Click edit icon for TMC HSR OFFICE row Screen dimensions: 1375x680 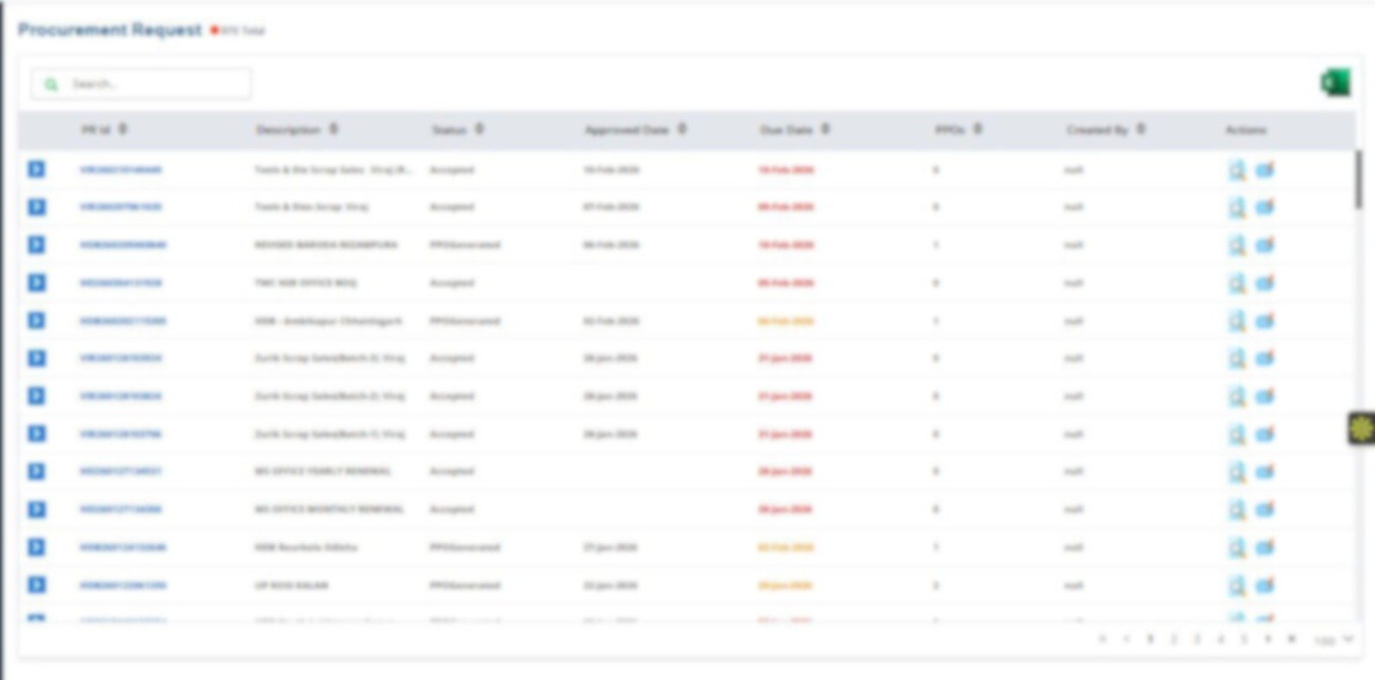1265,283
